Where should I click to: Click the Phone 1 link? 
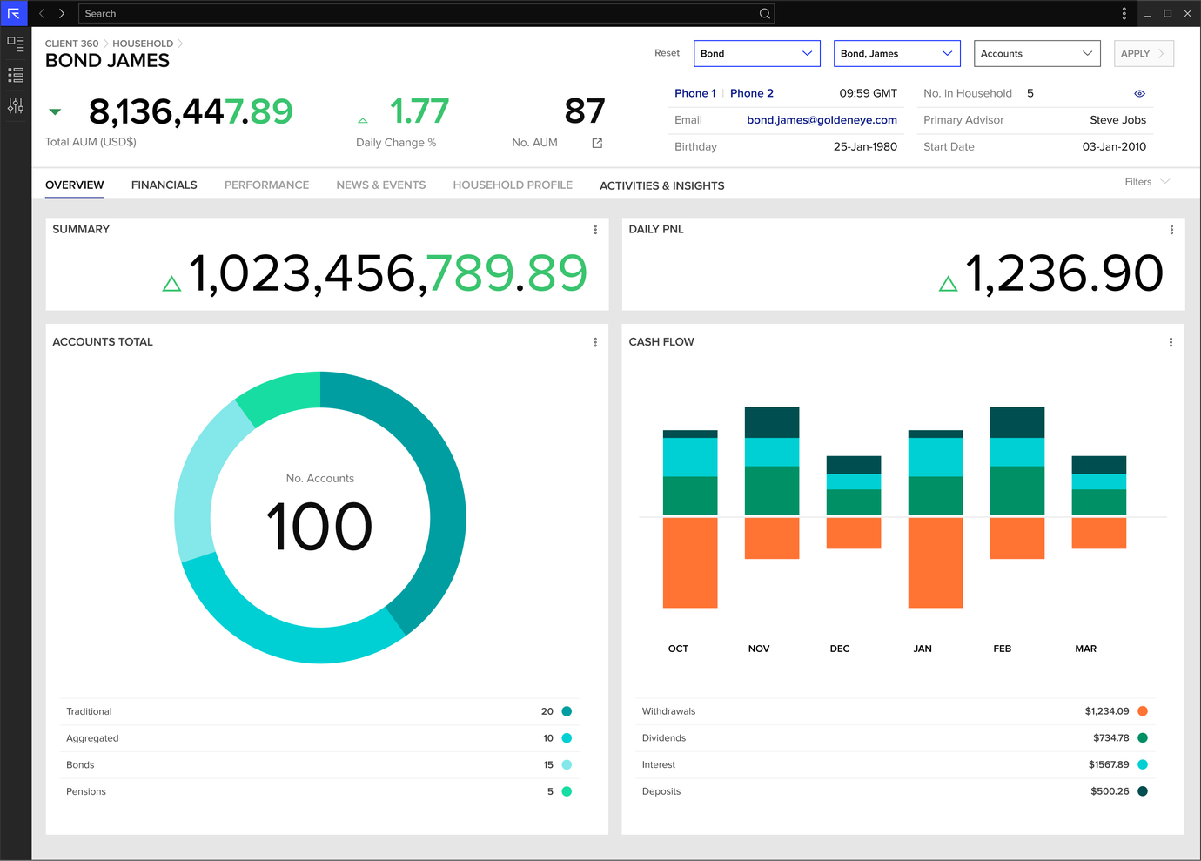tap(695, 93)
